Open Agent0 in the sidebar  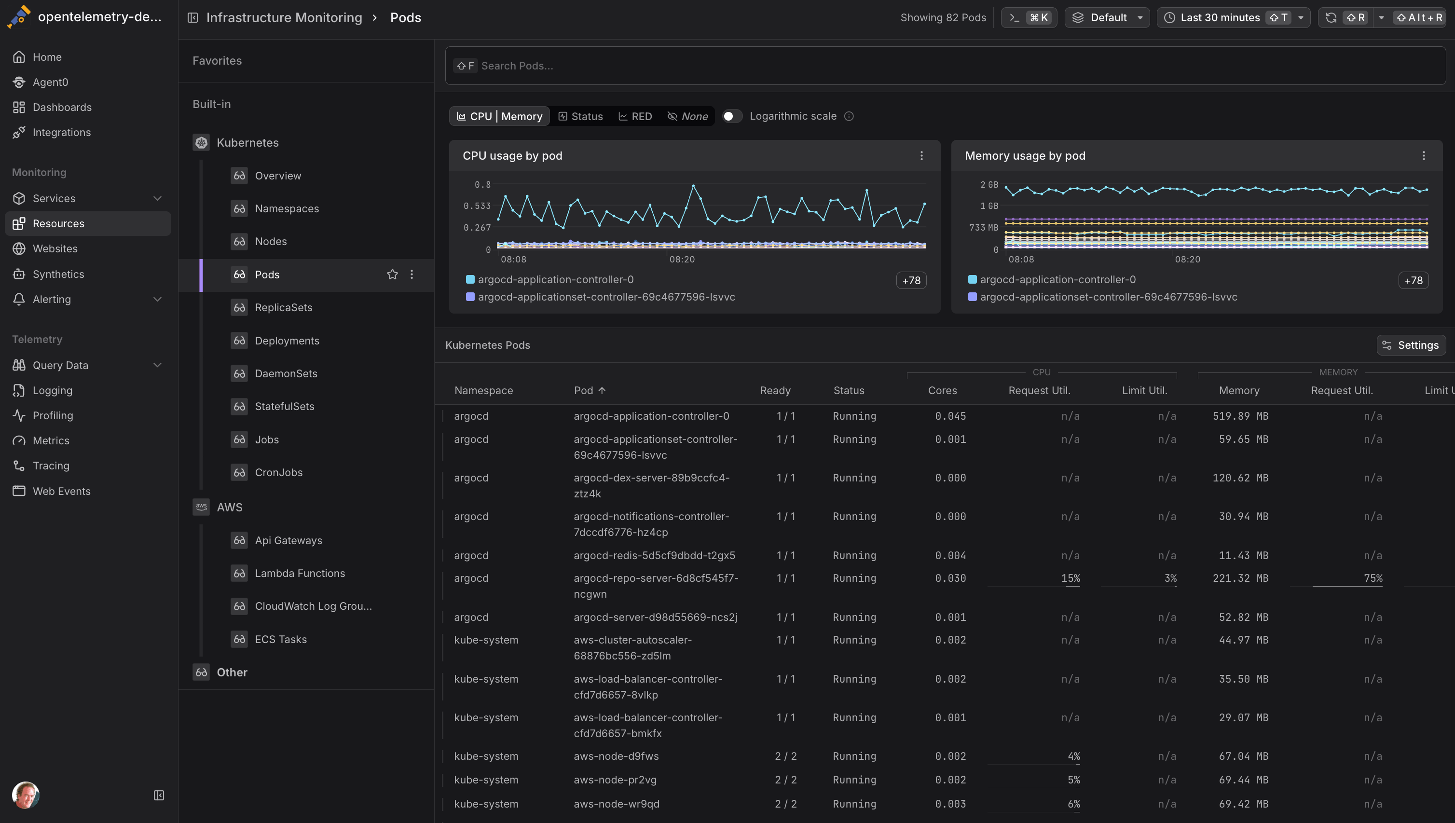click(x=88, y=82)
